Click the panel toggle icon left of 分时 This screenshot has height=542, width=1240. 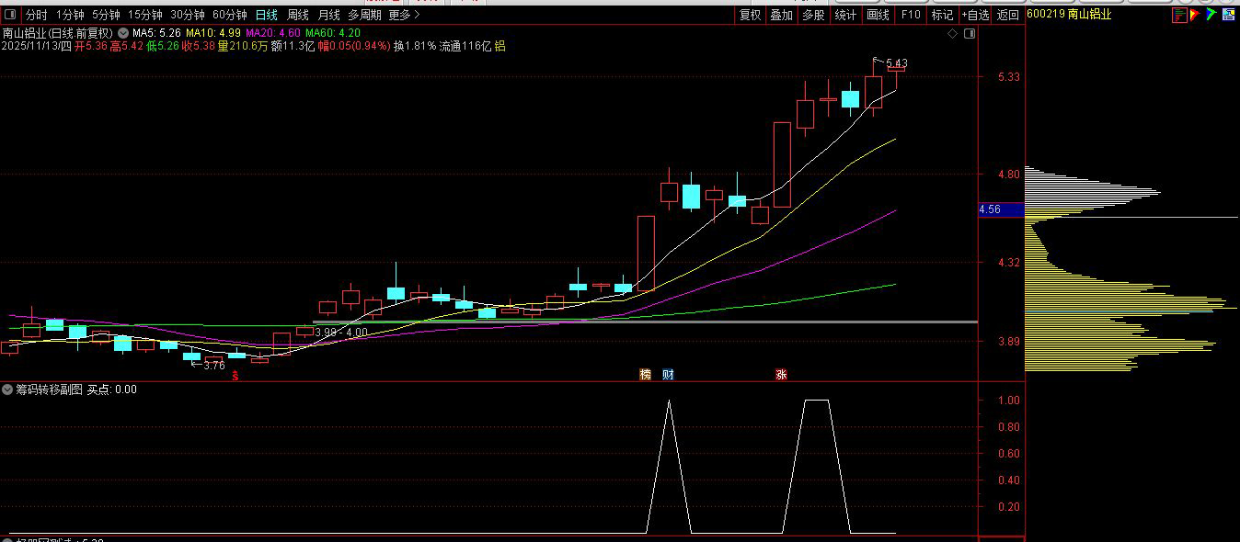tap(10, 15)
